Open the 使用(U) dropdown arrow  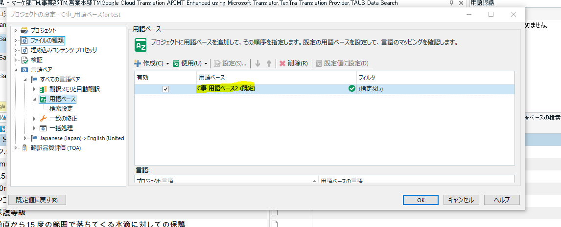point(206,63)
